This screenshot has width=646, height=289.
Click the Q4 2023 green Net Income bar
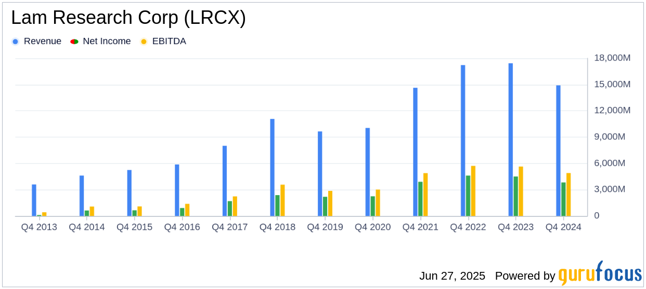[516, 196]
